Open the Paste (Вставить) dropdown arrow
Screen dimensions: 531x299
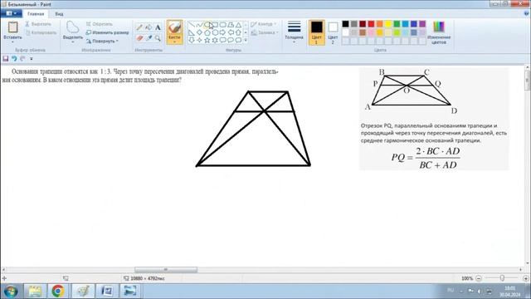[13, 42]
